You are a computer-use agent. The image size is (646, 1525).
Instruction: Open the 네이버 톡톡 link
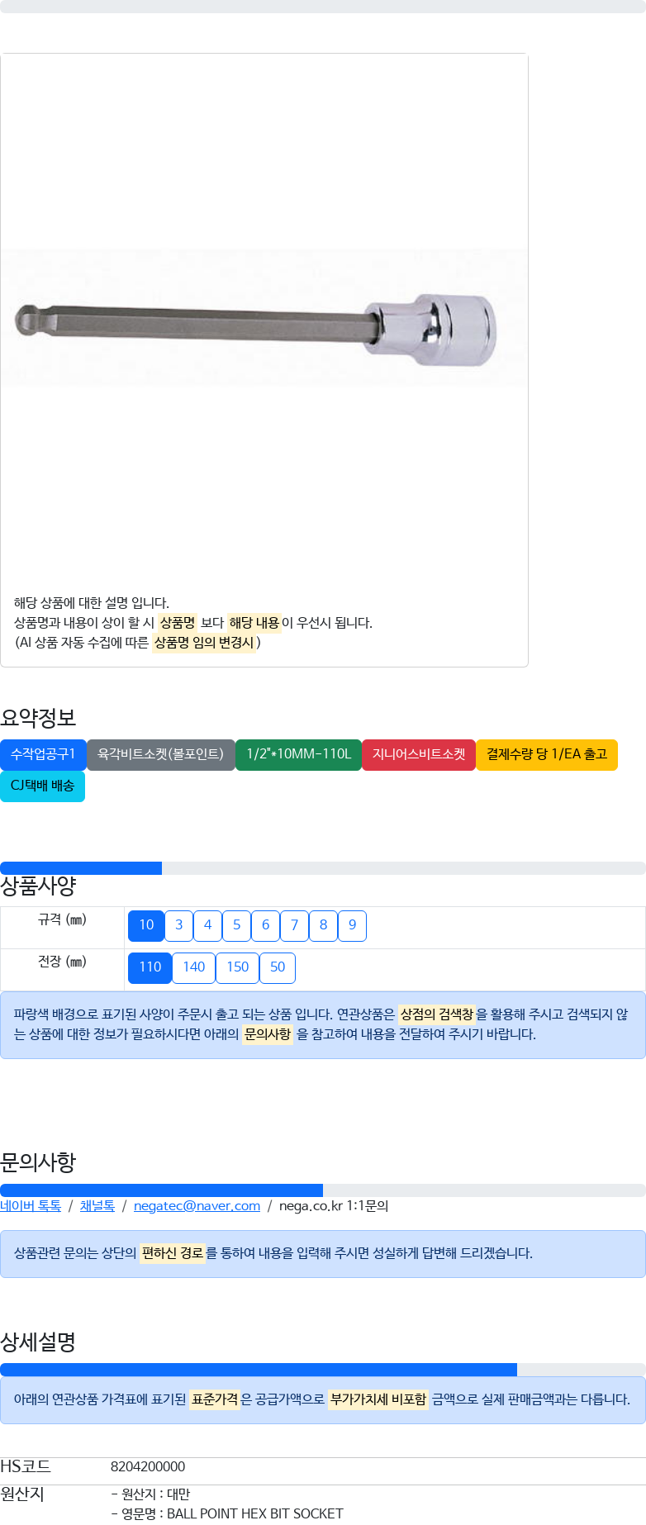31,1206
